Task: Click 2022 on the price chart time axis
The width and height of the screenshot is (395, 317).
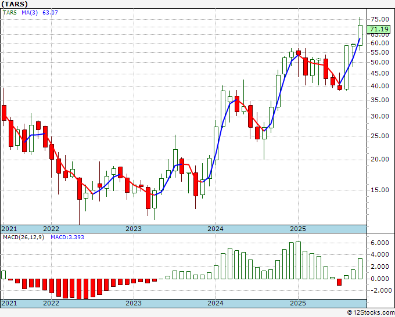Action: 51,229
